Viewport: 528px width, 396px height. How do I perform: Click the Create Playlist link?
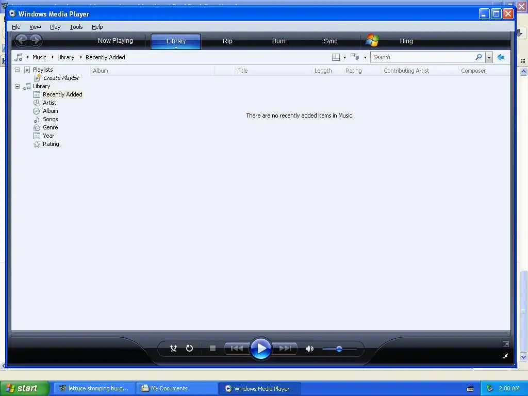tap(61, 78)
